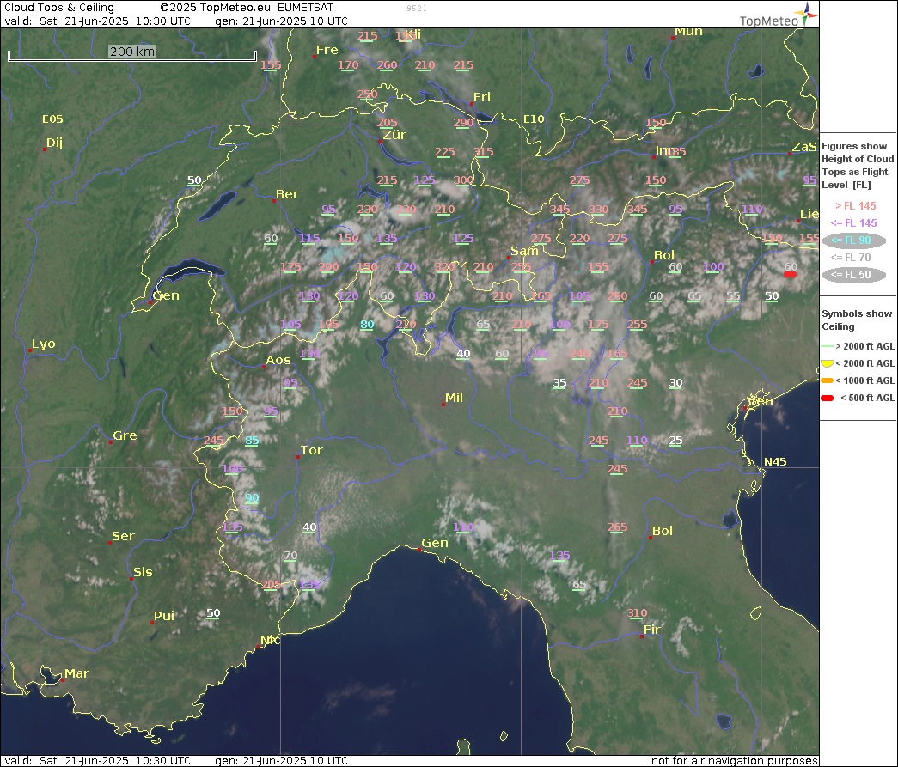Click the Bol label near Firenze
Viewport: 898px width, 767px height.
pyautogui.click(x=662, y=531)
